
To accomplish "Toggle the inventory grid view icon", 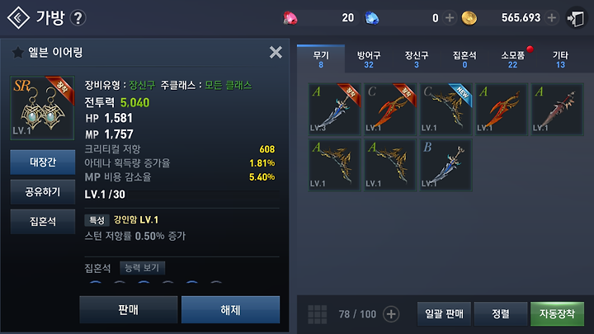I will pos(317,314).
